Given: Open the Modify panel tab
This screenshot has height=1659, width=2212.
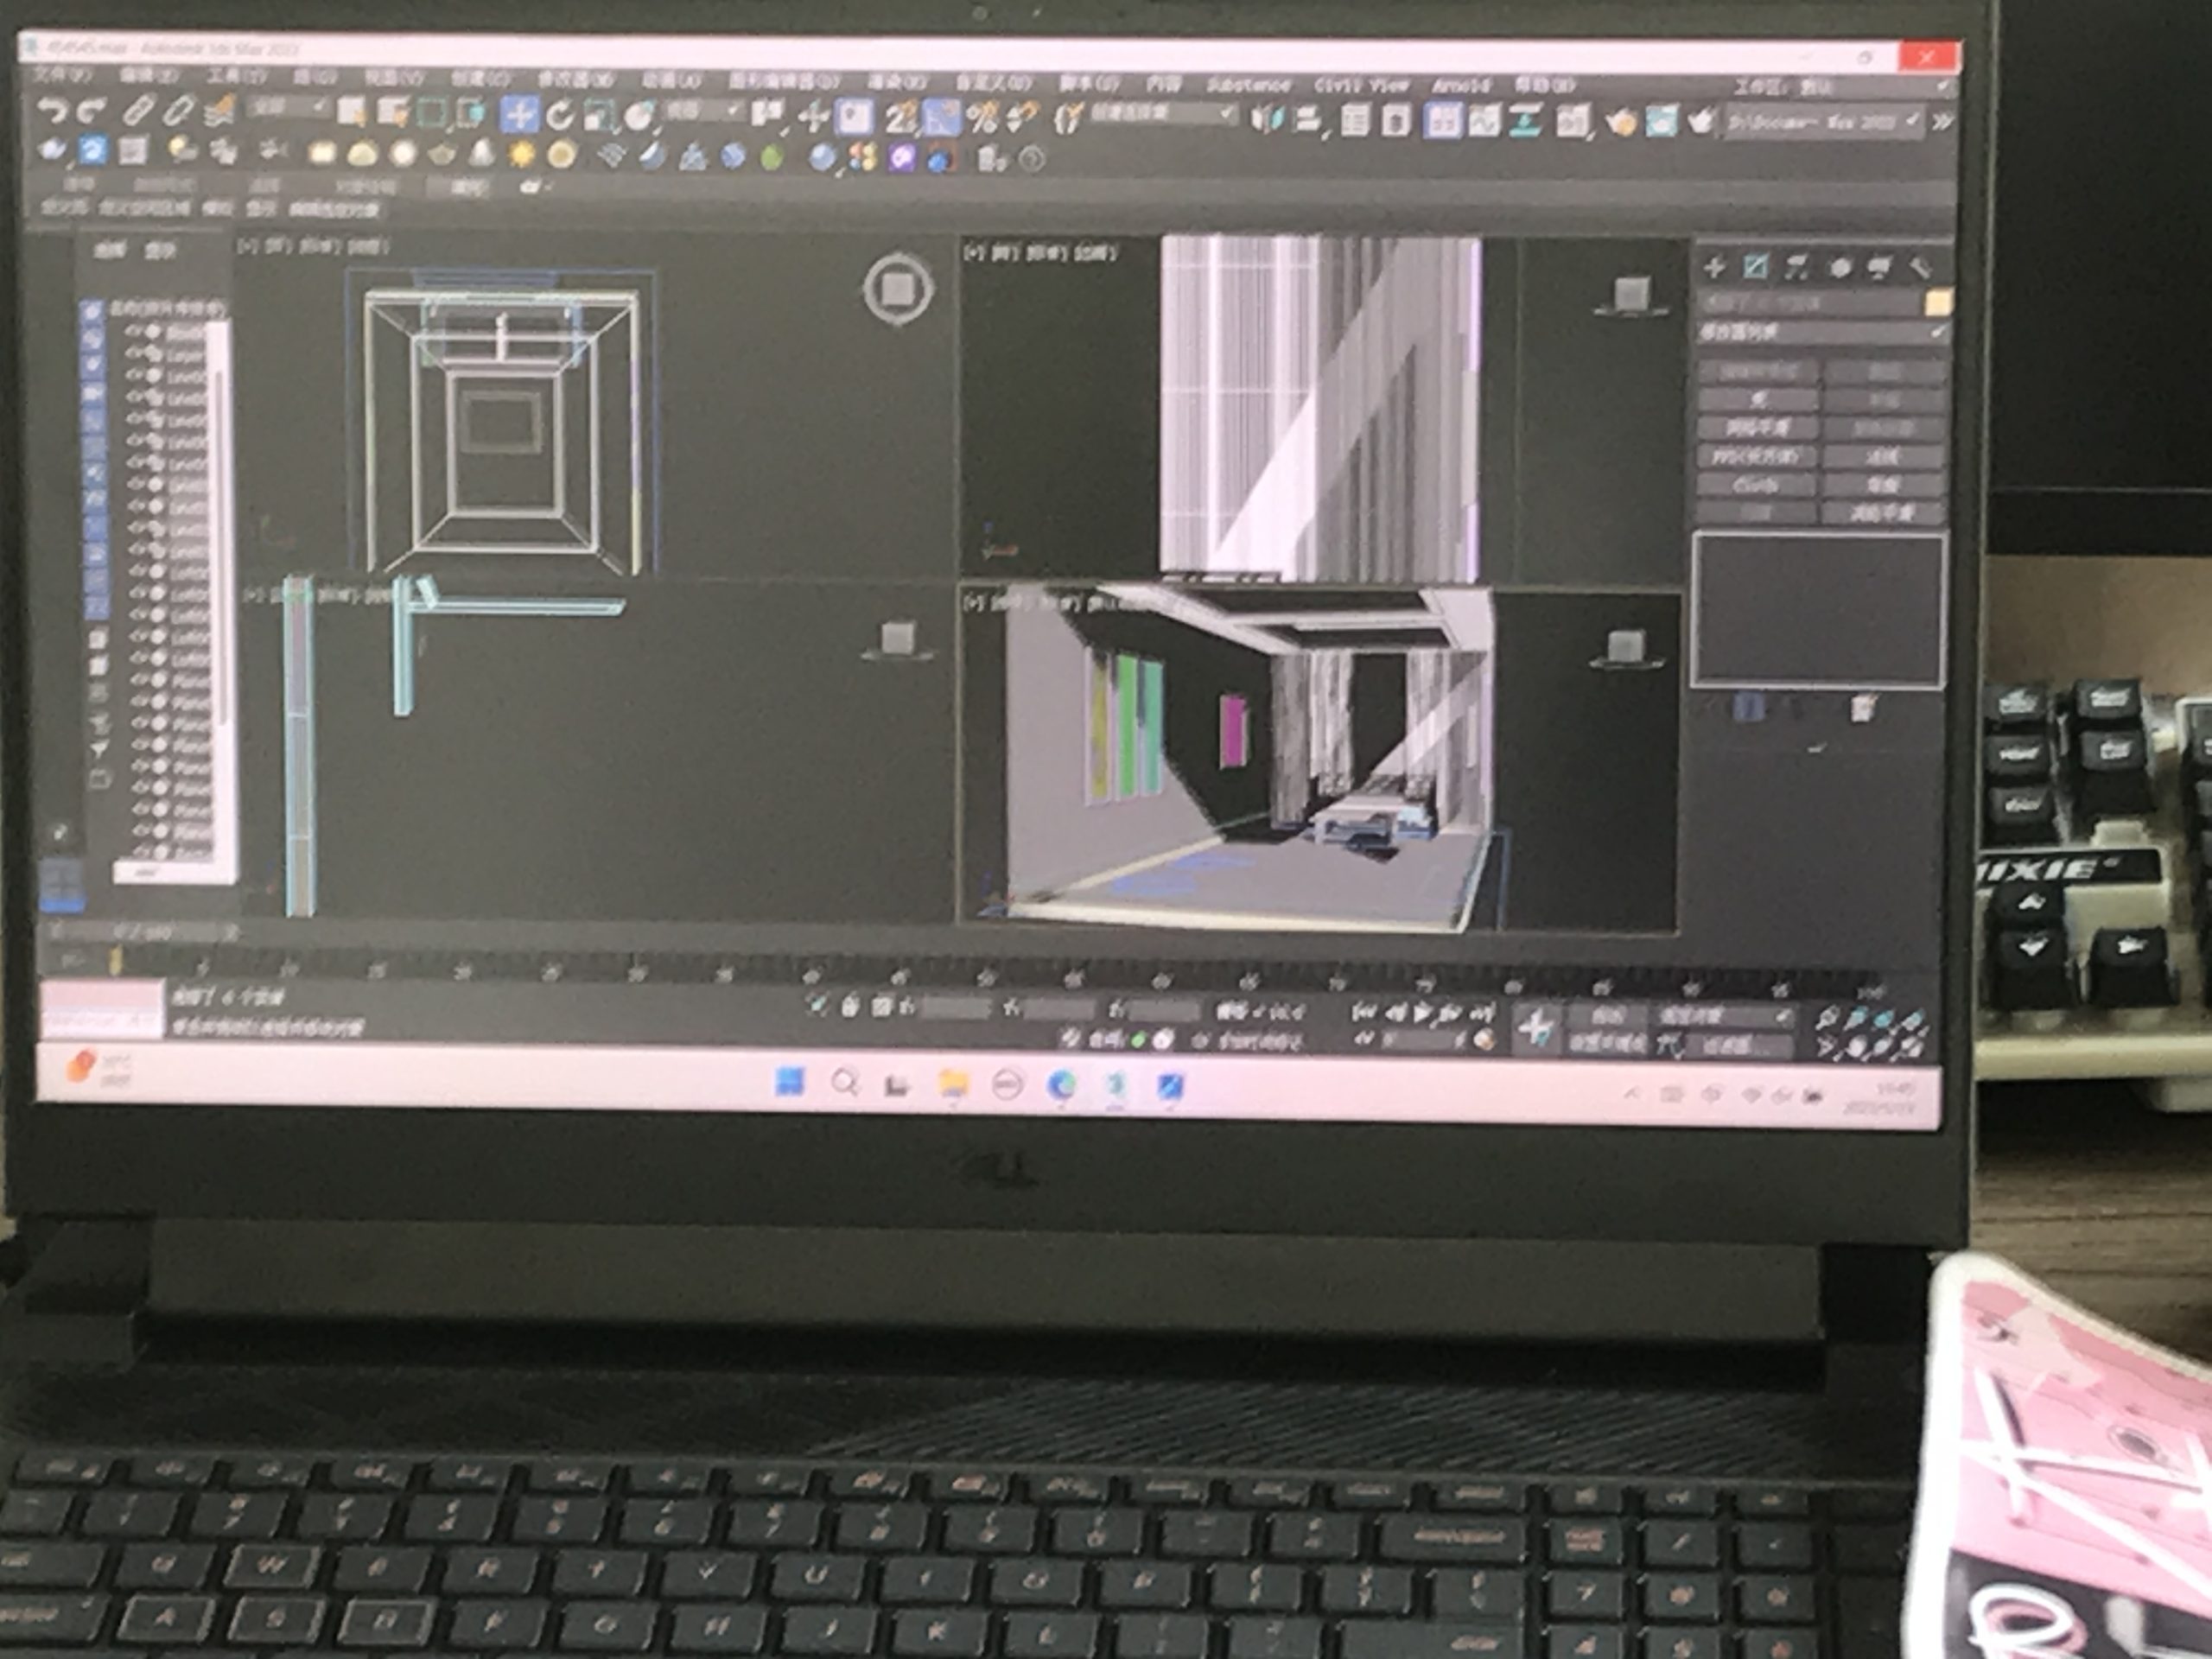Looking at the screenshot, I should (x=1755, y=267).
